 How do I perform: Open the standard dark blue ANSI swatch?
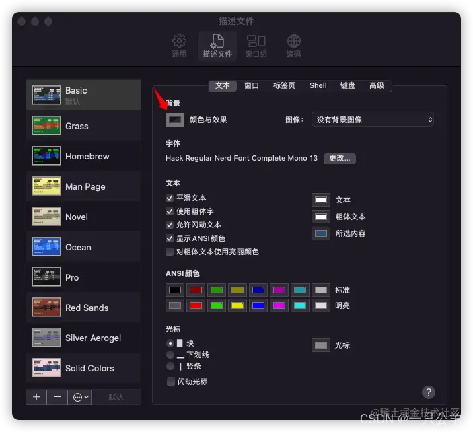click(x=258, y=290)
